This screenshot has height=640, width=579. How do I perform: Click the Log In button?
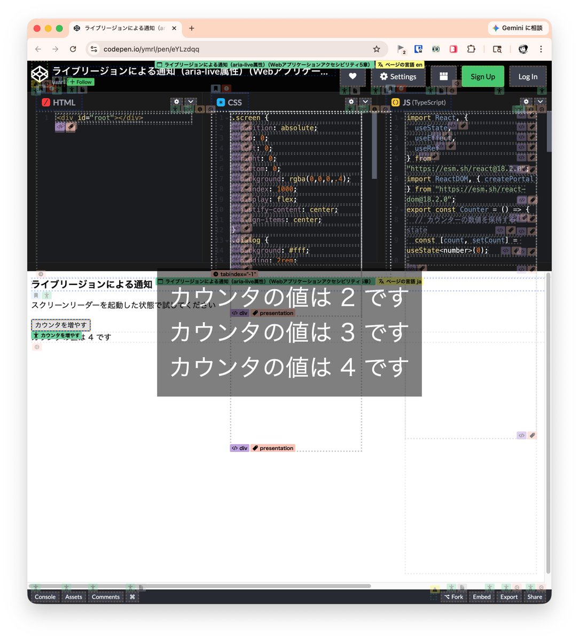point(528,76)
